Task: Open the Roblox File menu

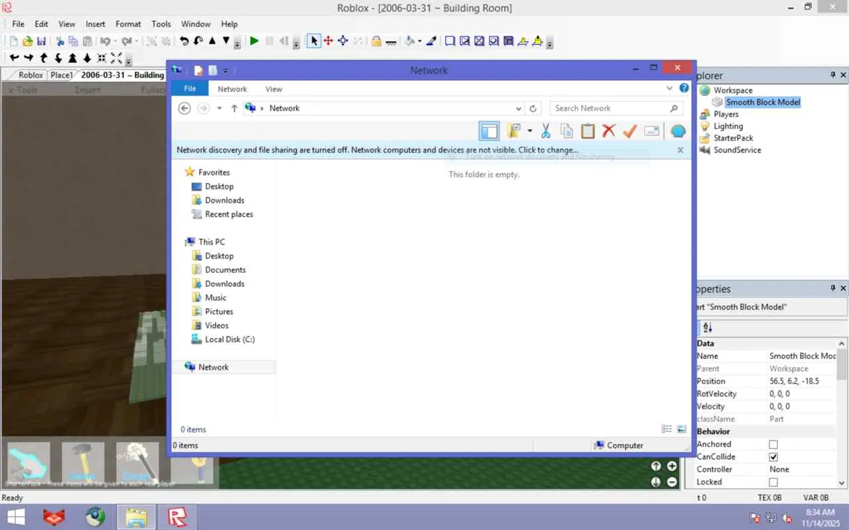Action: (18, 24)
